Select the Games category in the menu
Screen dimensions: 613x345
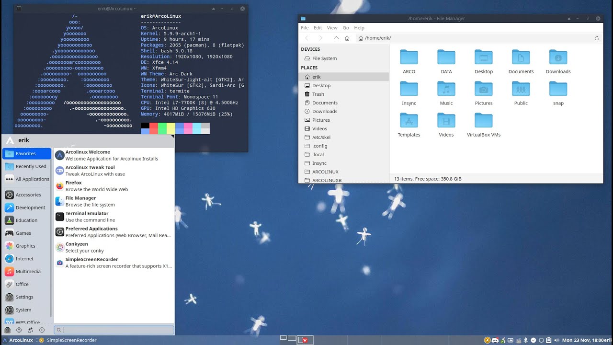[27, 233]
